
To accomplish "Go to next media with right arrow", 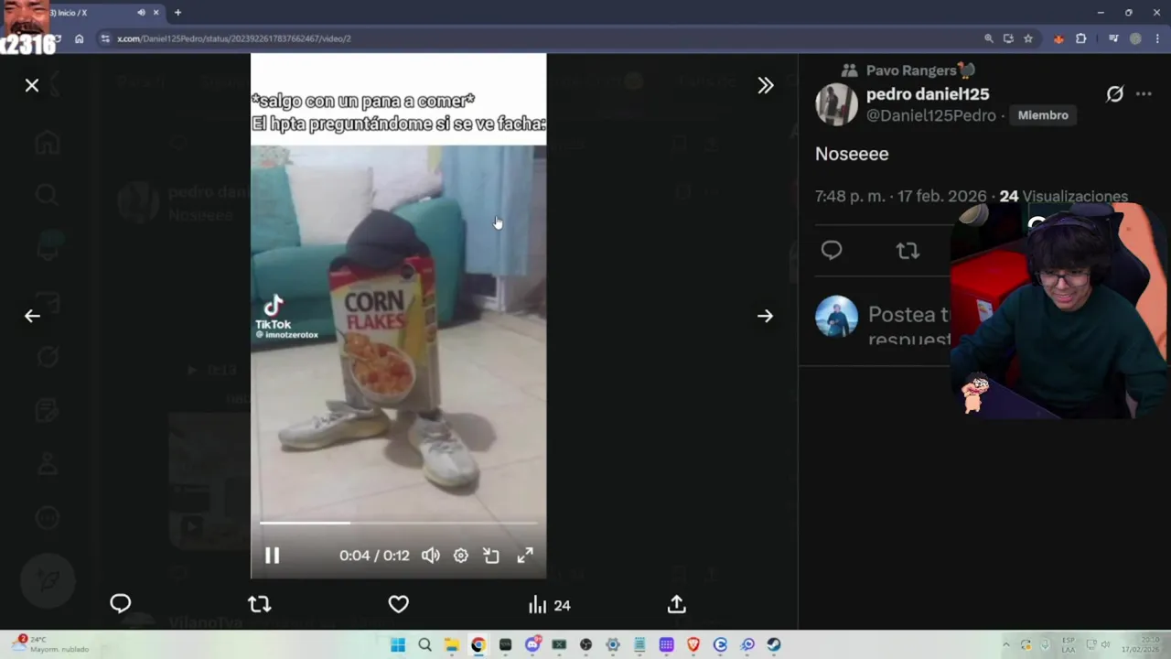I will pyautogui.click(x=766, y=316).
